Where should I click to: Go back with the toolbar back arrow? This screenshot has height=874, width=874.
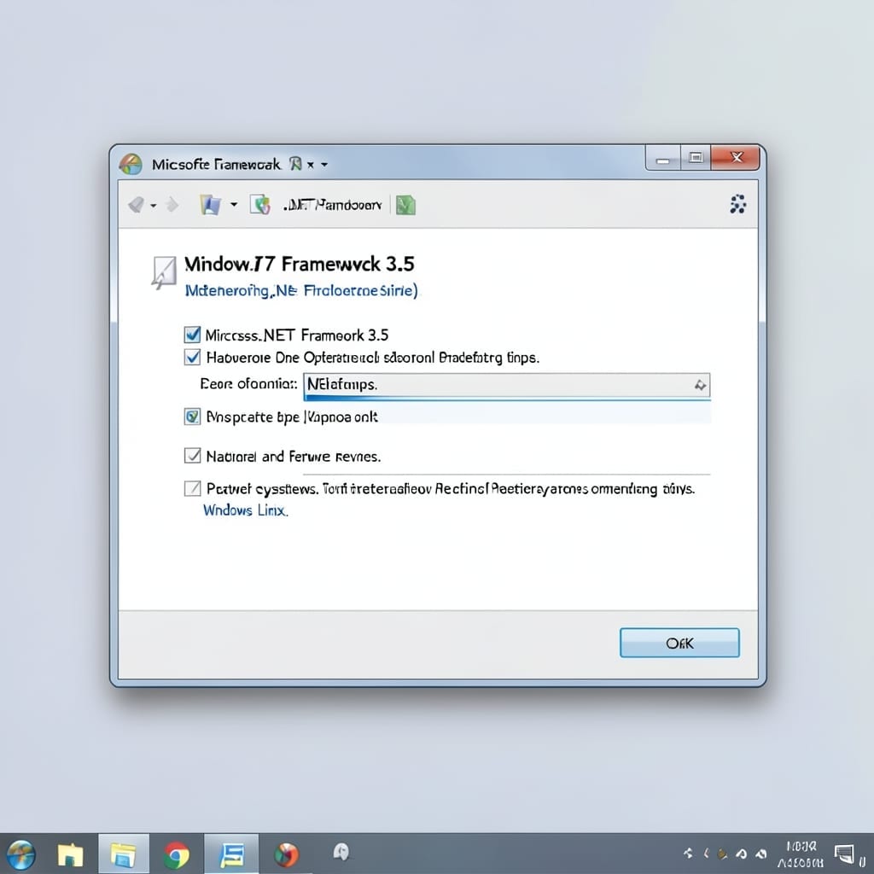136,205
